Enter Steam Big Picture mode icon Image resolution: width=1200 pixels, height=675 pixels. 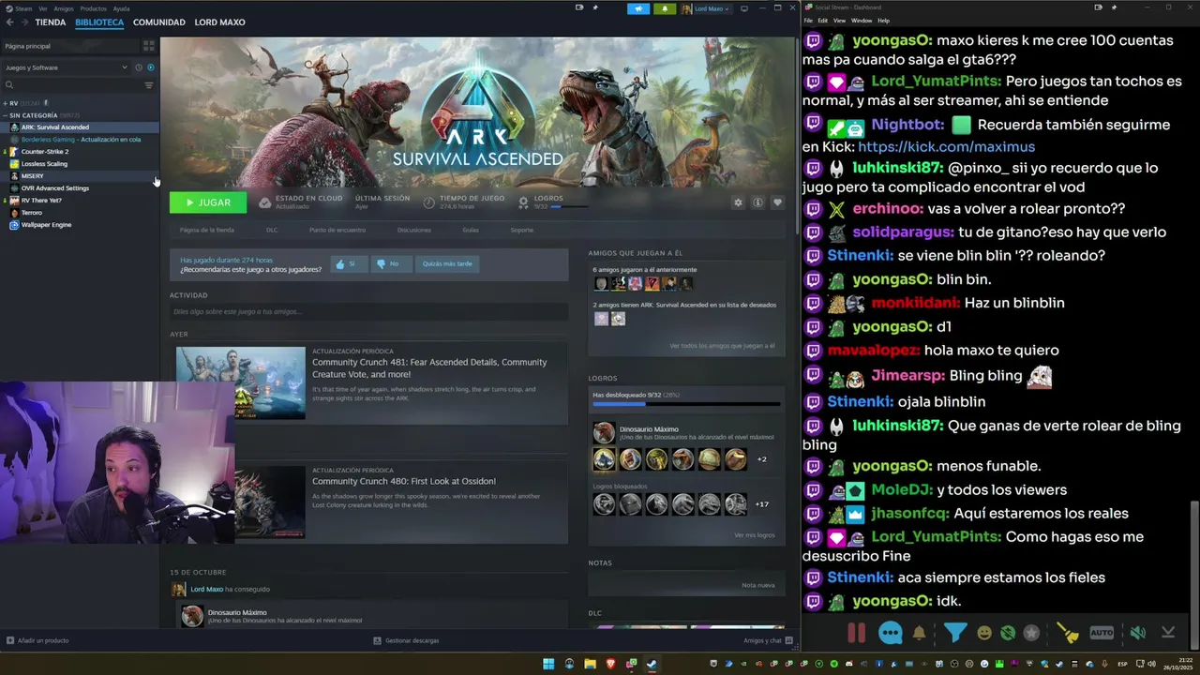coord(744,8)
